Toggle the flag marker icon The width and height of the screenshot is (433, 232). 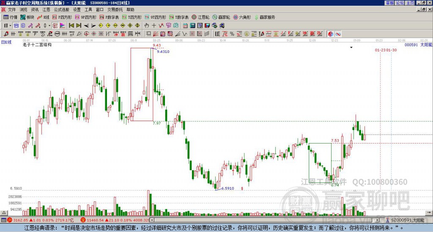click(63, 26)
